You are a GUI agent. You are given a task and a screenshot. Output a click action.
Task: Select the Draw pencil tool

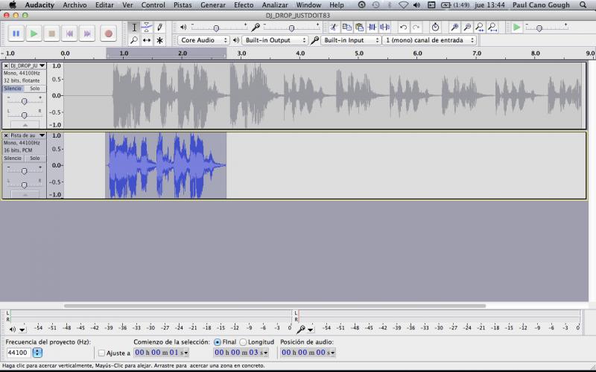tap(159, 27)
